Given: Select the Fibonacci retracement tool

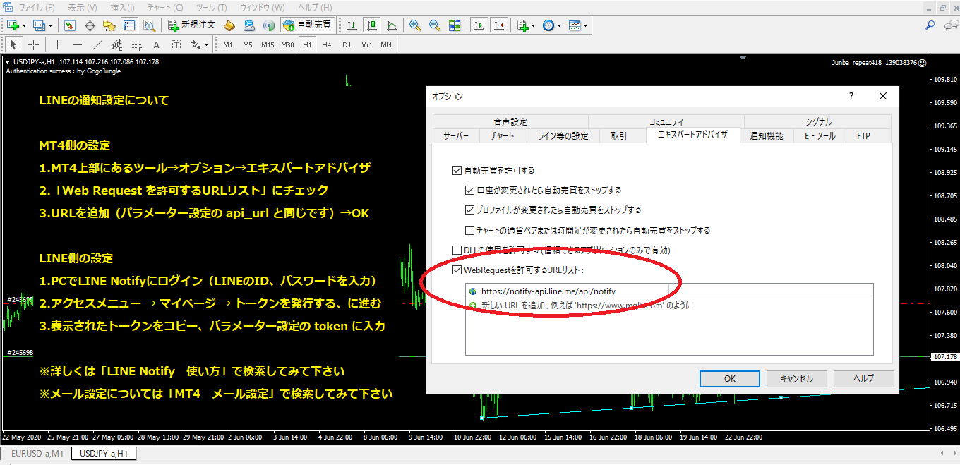Looking at the screenshot, I should tap(136, 44).
